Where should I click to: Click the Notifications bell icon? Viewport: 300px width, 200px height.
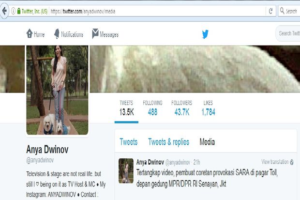tap(57, 33)
